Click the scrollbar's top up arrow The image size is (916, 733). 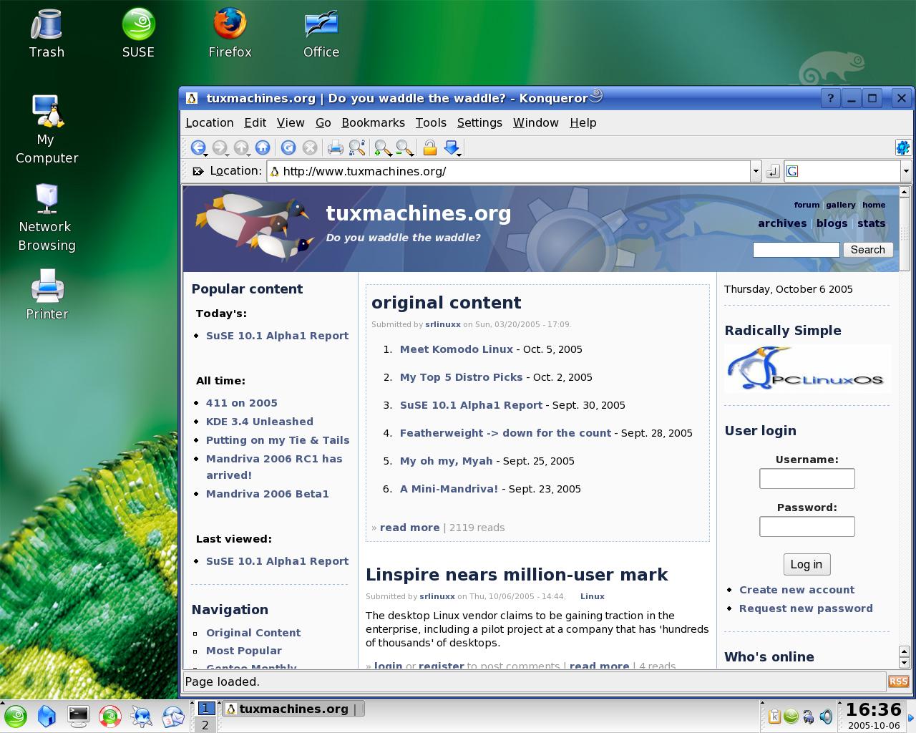904,192
